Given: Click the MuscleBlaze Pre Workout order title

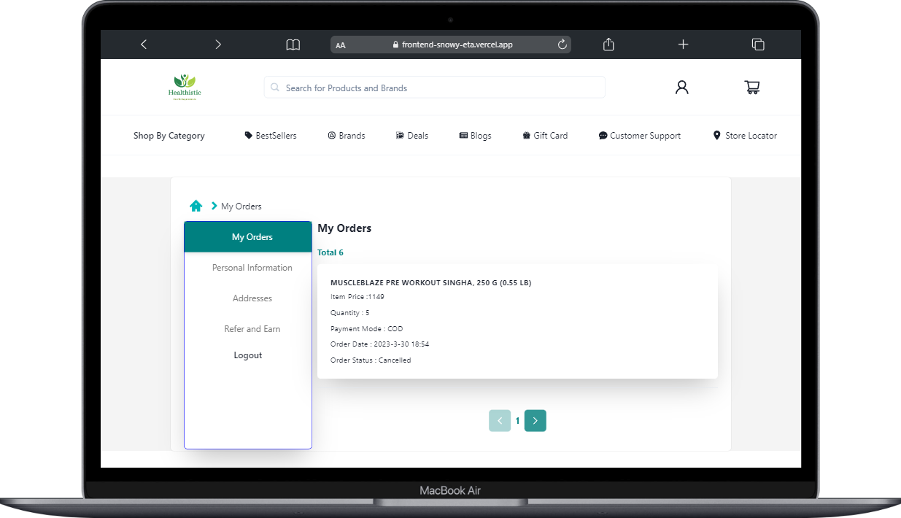Looking at the screenshot, I should pyautogui.click(x=430, y=282).
